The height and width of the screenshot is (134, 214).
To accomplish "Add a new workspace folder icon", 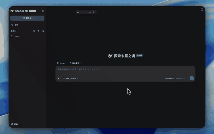I will [43, 31].
